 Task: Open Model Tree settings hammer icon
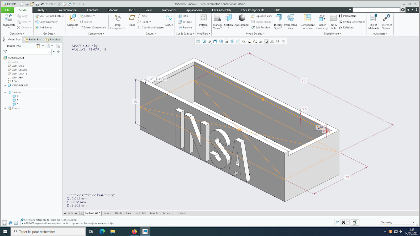[x=38, y=46]
